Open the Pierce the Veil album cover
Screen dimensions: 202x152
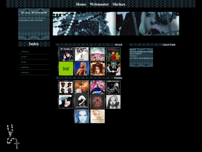tap(113, 69)
